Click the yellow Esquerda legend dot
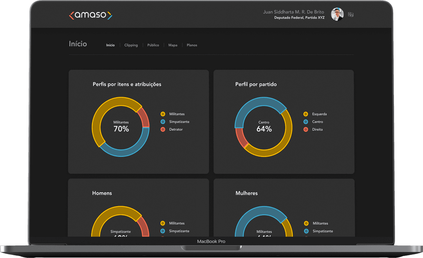The image size is (423, 258). 305,114
